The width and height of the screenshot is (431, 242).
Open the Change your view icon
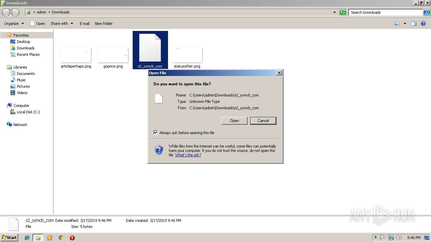(x=397, y=24)
